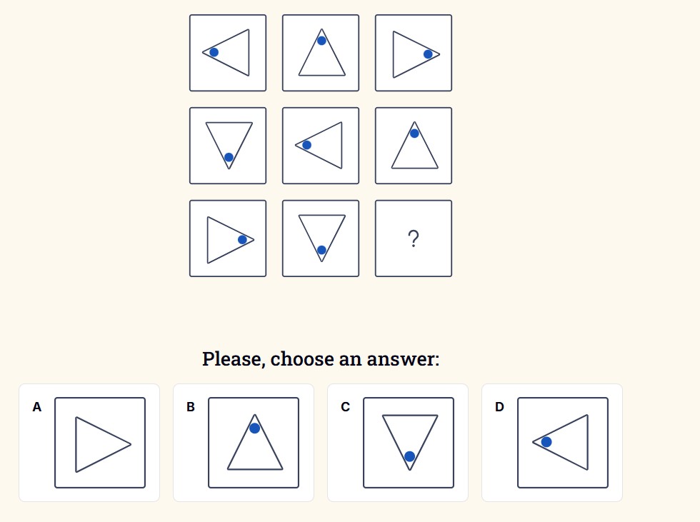Image resolution: width=700 pixels, height=522 pixels.
Task: Click the center left-pointing triangle tile
Action: [320, 145]
